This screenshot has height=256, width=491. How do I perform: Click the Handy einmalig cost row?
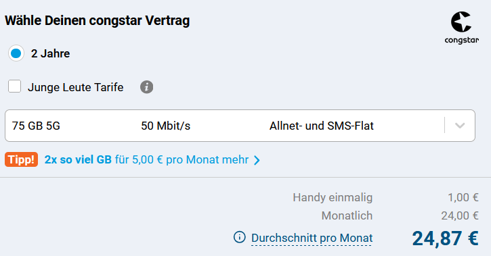point(386,198)
